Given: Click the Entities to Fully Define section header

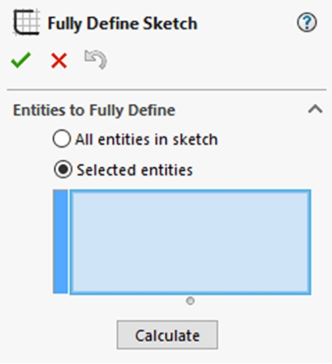Looking at the screenshot, I should tap(94, 110).
